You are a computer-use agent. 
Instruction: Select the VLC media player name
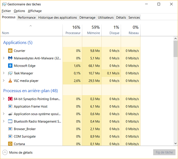click(26, 81)
